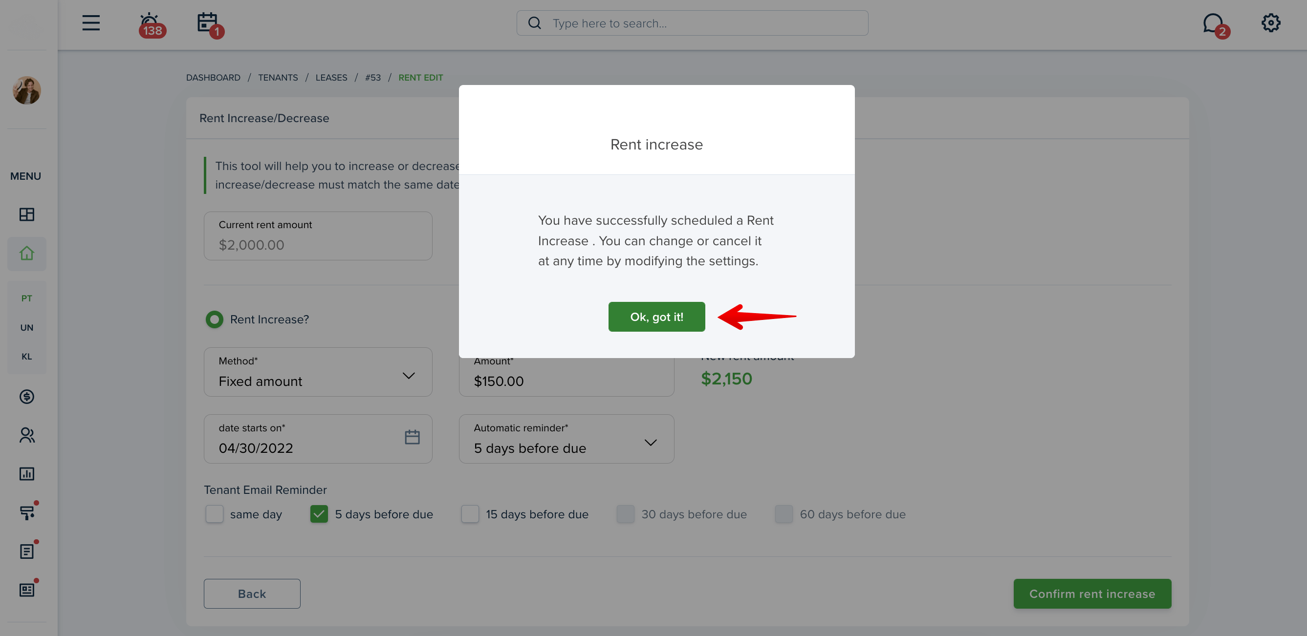1307x636 pixels.
Task: Open the dollar accounting icon in sidebar
Action: [26, 396]
